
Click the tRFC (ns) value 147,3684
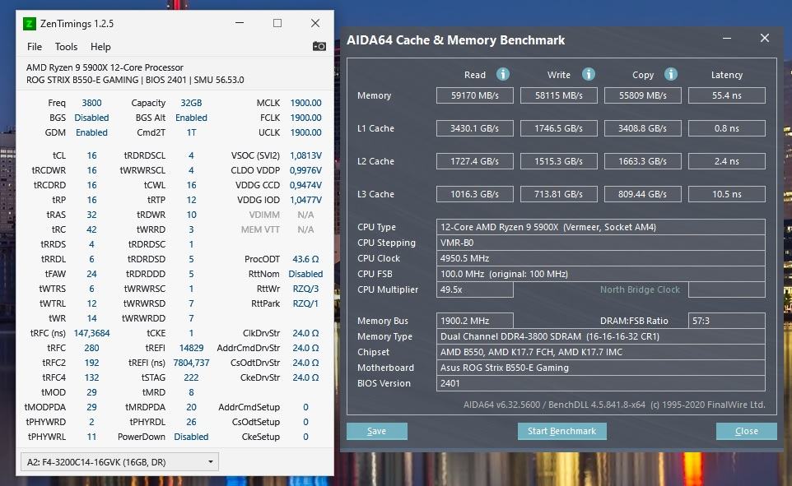pyautogui.click(x=91, y=333)
